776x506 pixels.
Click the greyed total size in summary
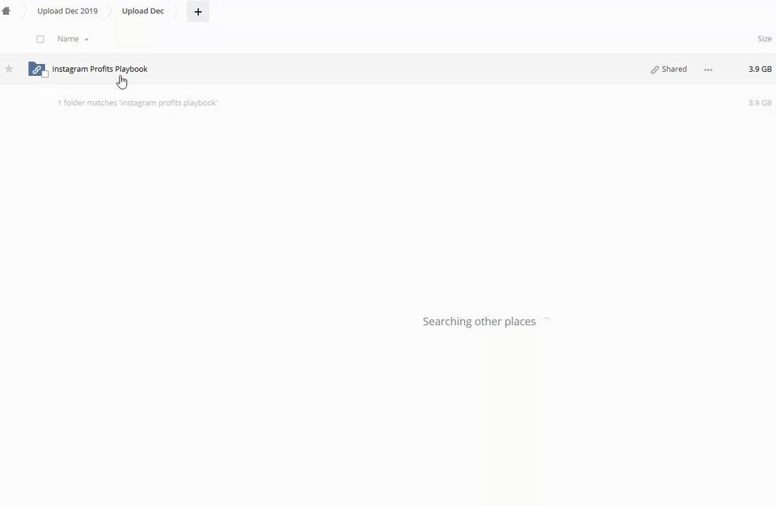pos(760,103)
